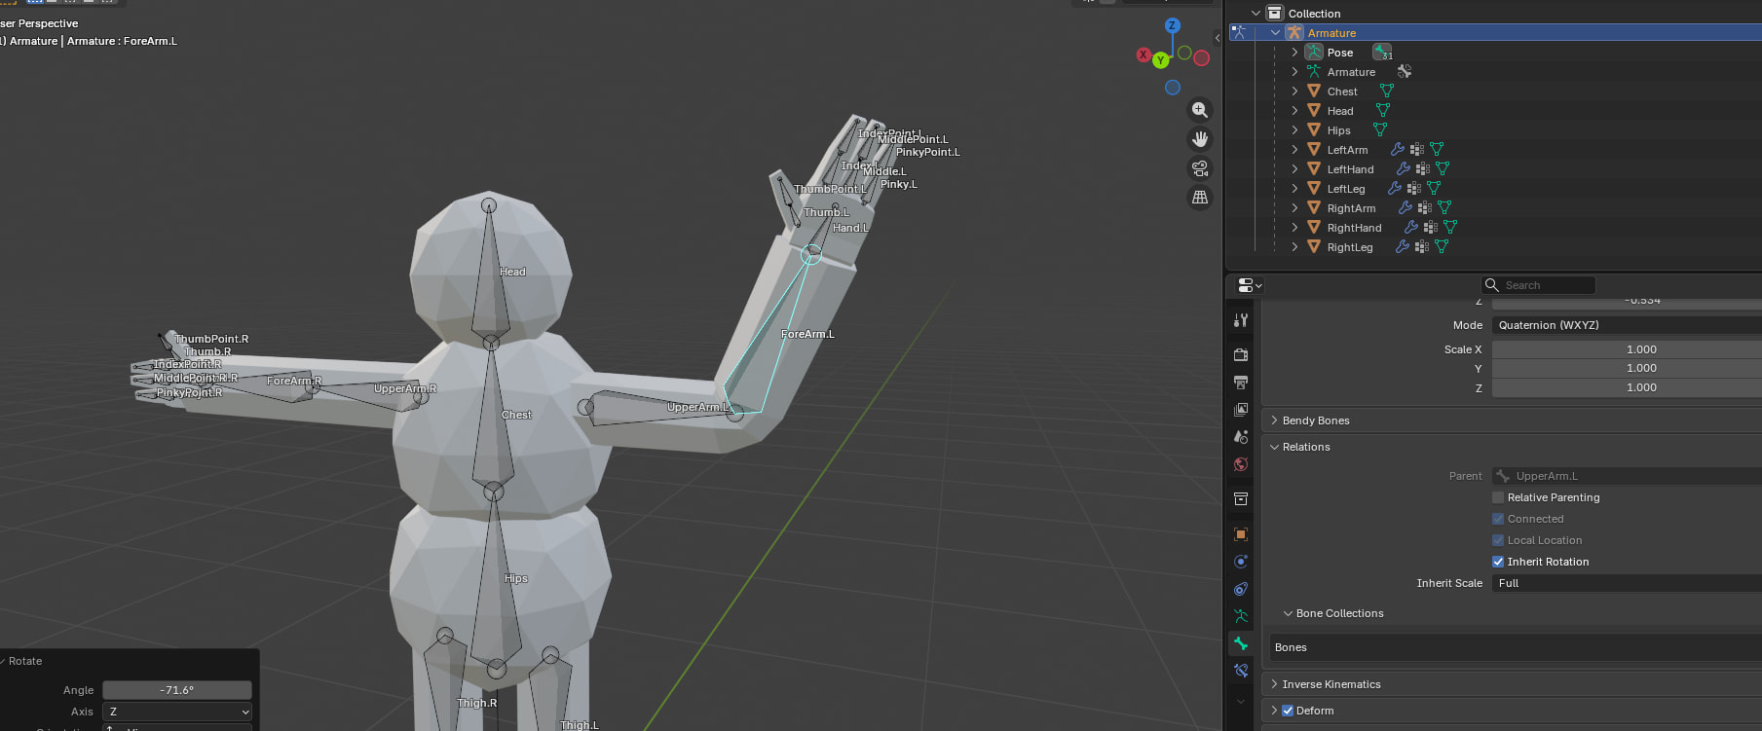Expand the Bendy Bones panel

pos(1315,420)
